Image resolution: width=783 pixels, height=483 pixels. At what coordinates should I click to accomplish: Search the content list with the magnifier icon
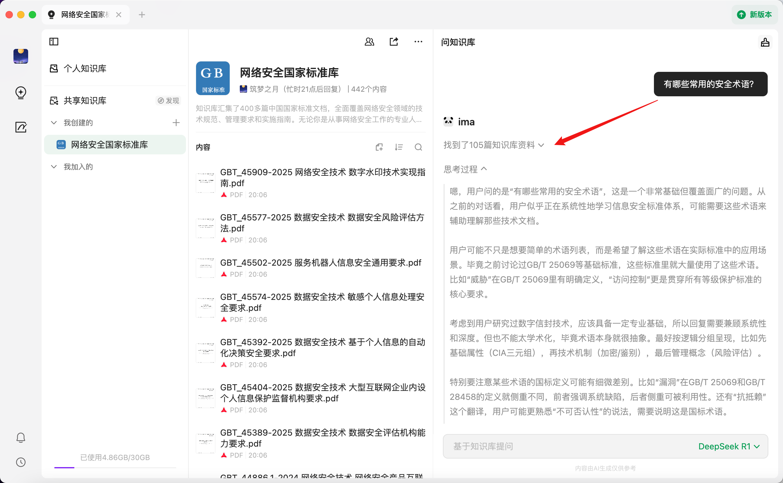pos(418,147)
